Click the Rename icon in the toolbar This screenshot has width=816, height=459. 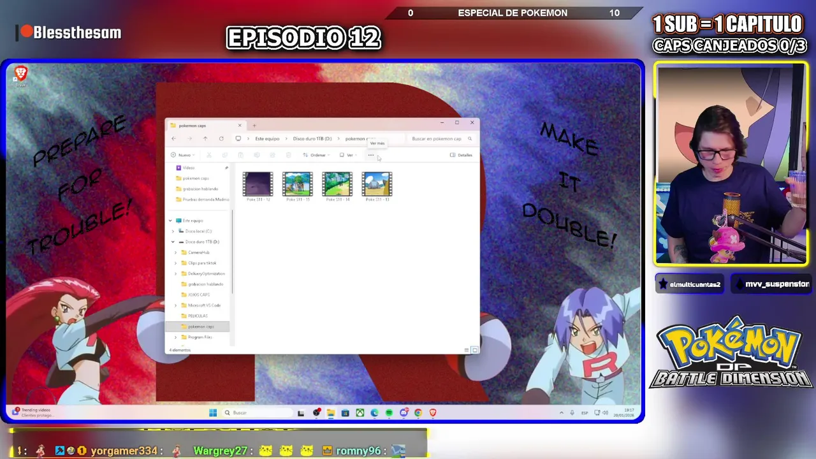(256, 155)
